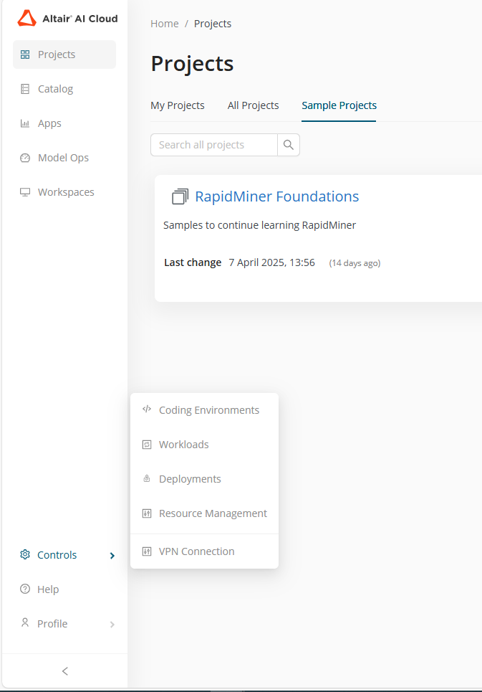Choose VPN Connection from flyout menu
The height and width of the screenshot is (692, 482).
(204, 551)
